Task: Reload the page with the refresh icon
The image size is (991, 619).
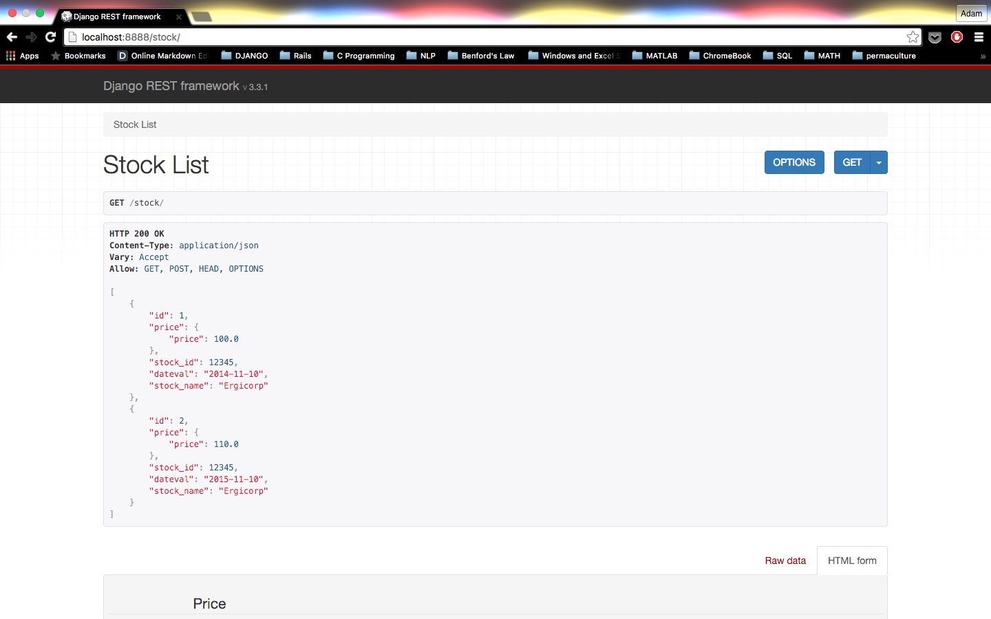Action: [x=50, y=37]
